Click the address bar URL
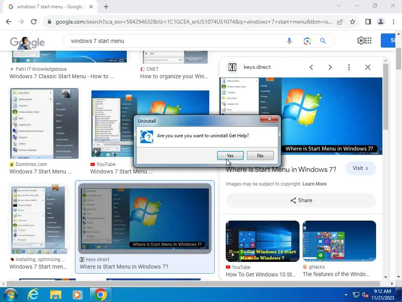The image size is (402, 302). (x=194, y=22)
